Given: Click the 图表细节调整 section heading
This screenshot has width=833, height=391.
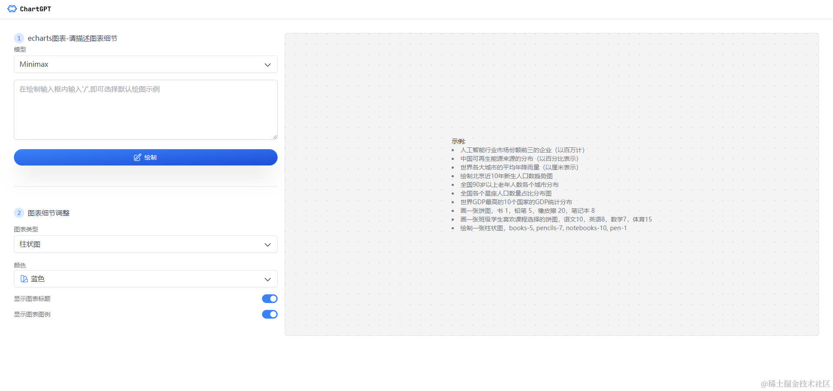Looking at the screenshot, I should [x=49, y=213].
